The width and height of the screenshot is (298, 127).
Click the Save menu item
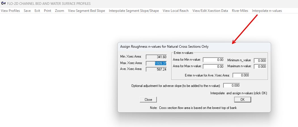coord(27,11)
